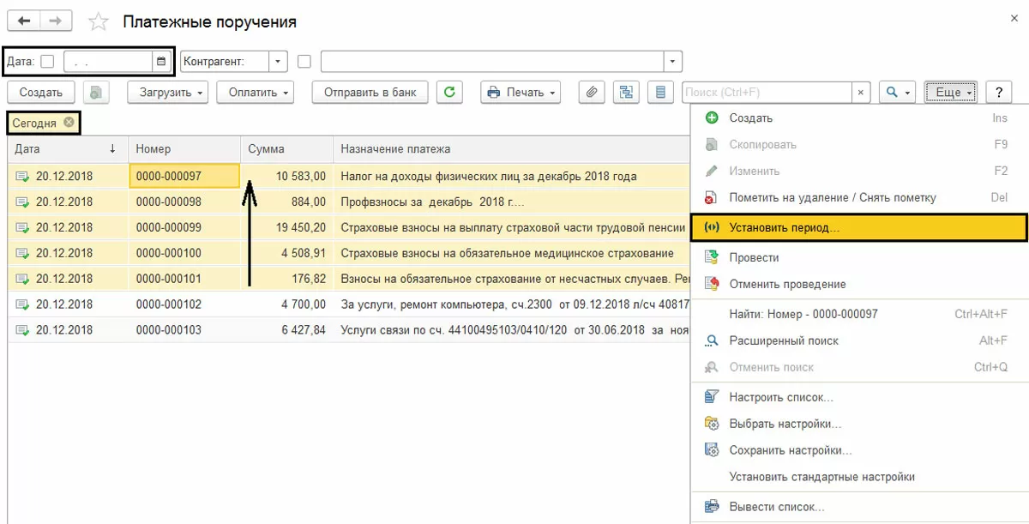The width and height of the screenshot is (1029, 524).
Task: Choose Найти: Номер - 0000-000097
Action: [x=859, y=315]
